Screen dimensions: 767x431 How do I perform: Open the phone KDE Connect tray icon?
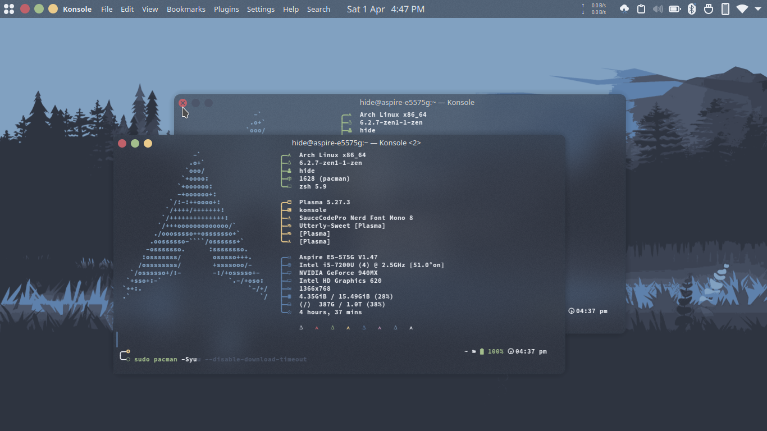click(725, 9)
